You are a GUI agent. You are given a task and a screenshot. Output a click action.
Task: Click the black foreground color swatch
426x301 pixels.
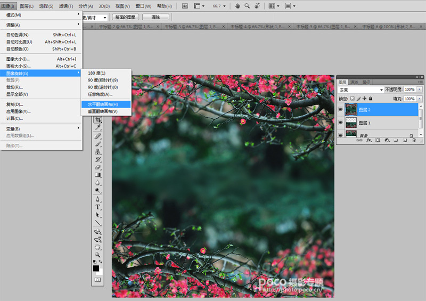(96, 269)
